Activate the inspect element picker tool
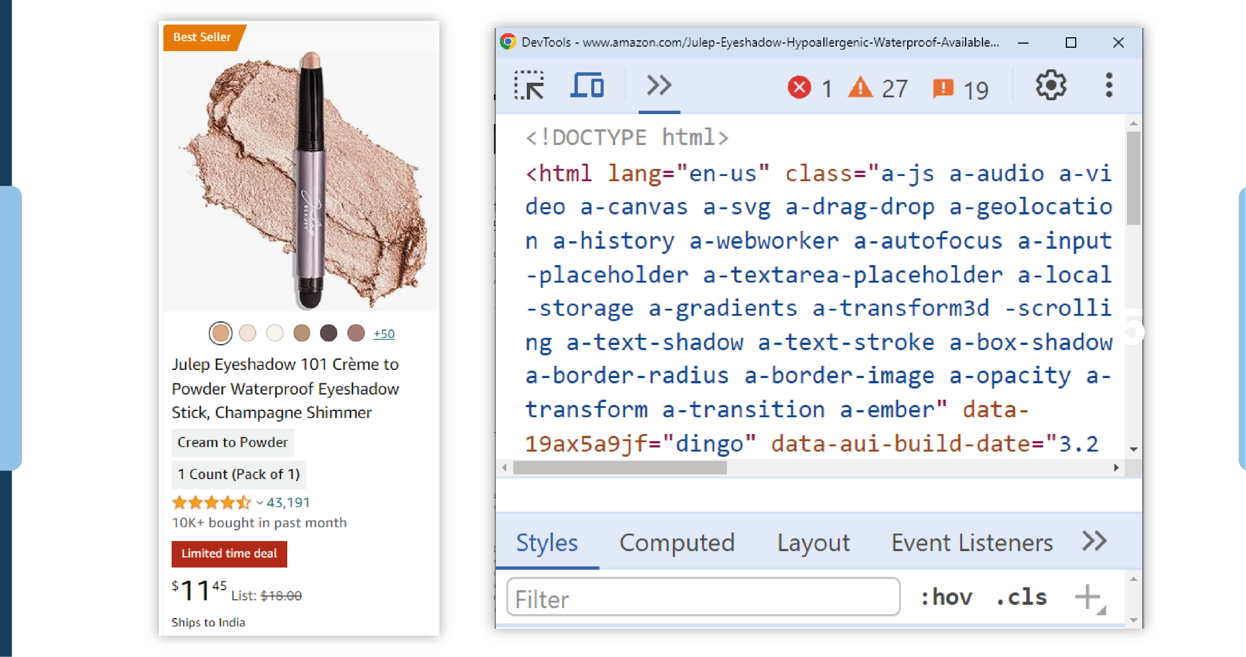 [x=529, y=85]
